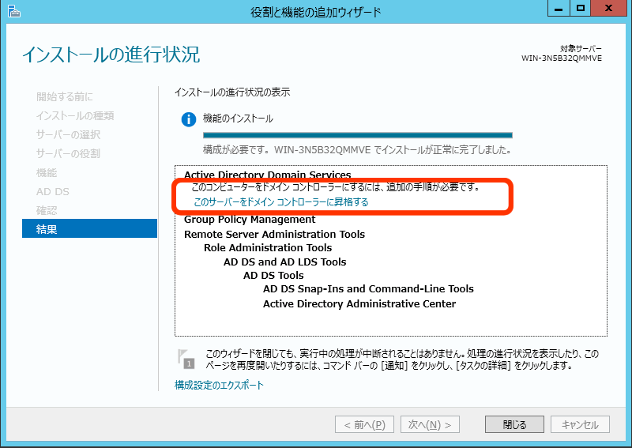This screenshot has height=448, width=632.
Task: Click AD DS and AD LDS Tools entry
Action: [x=284, y=262]
